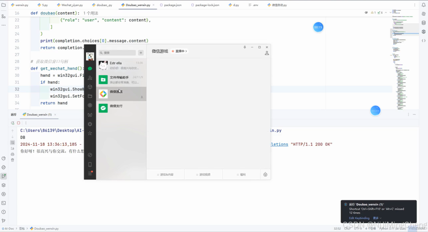Open the 游戏&内容 bottom menu
Viewport: 428px width, 232px height.
click(165, 175)
